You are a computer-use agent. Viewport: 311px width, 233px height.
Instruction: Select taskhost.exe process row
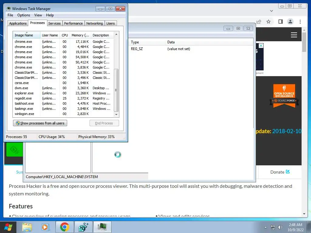(63, 103)
